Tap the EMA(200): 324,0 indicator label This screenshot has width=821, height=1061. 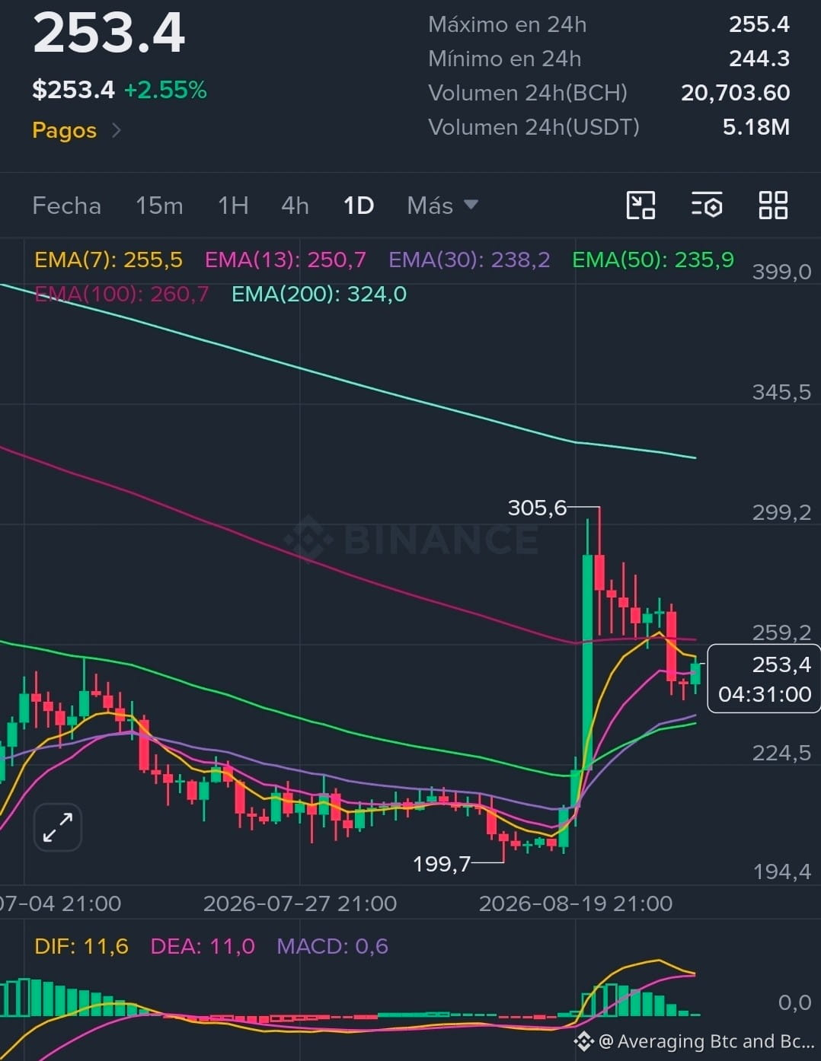(319, 294)
